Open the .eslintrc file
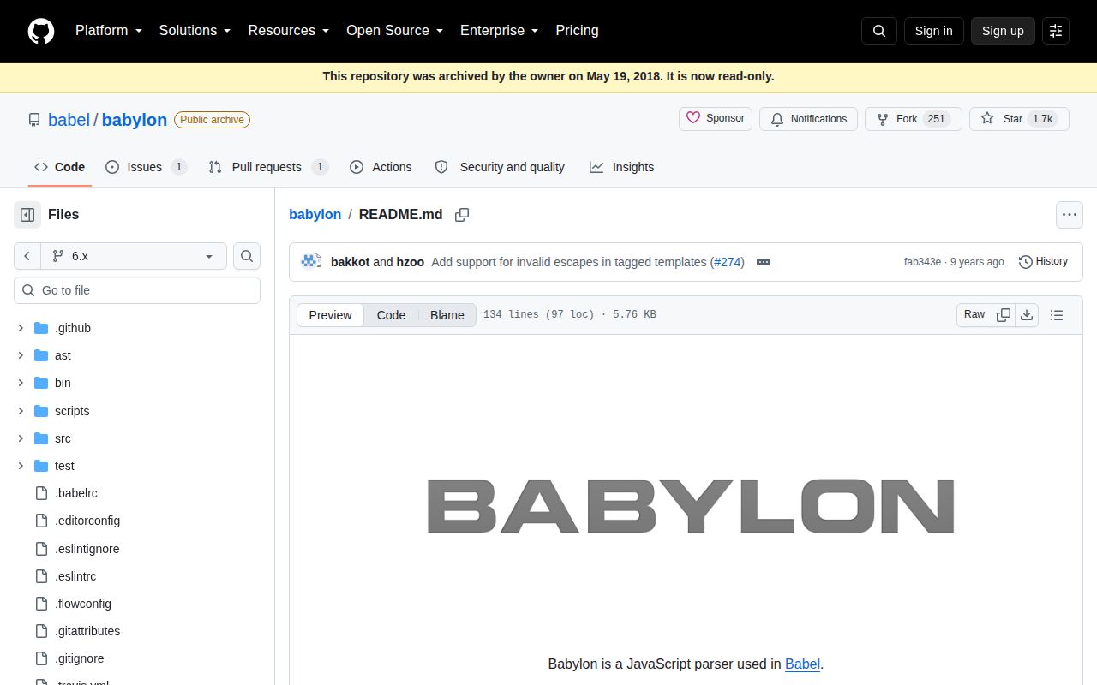 (75, 576)
